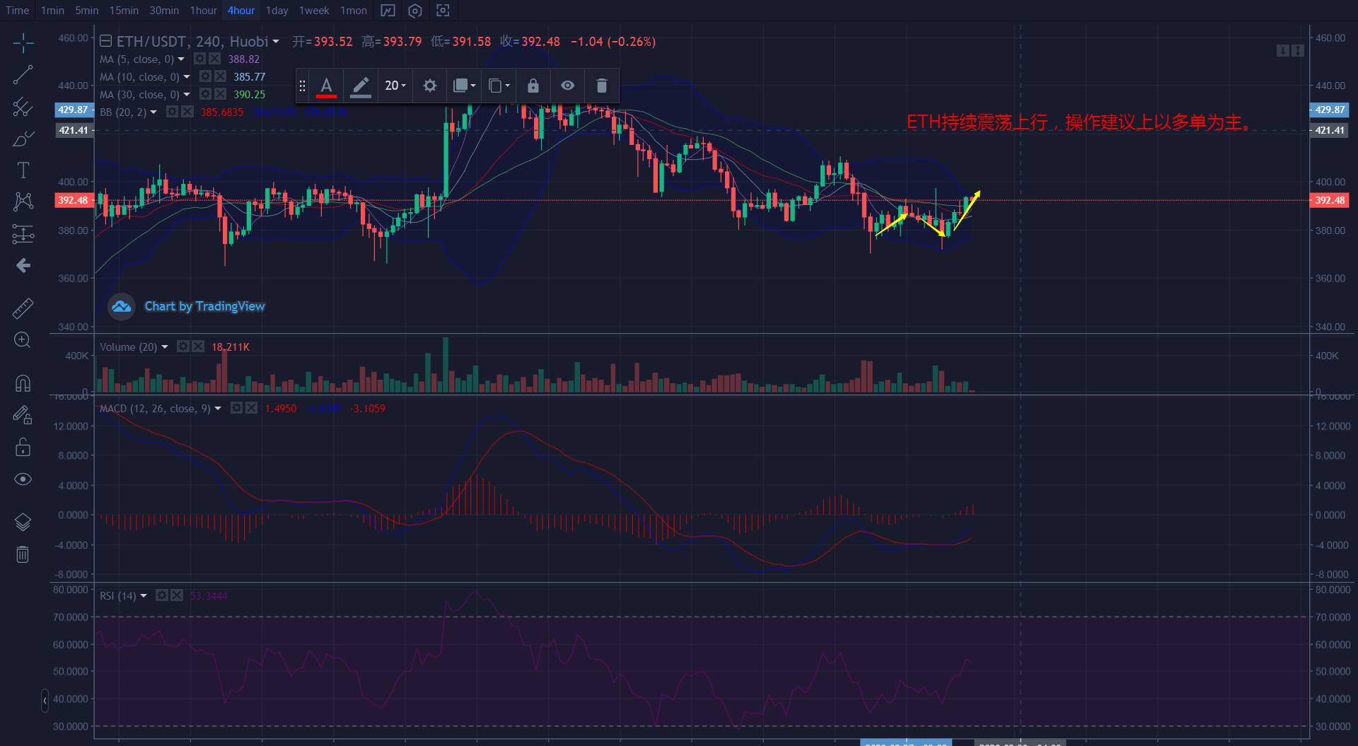Toggle visibility of selected annotation
Screen dimensions: 1358x746
tap(567, 86)
